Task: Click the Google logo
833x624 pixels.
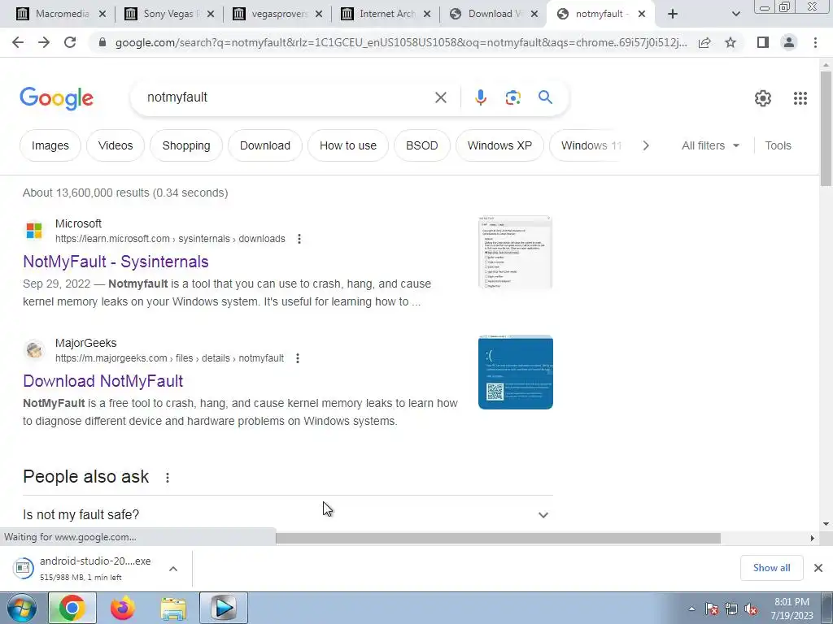Action: coord(56,98)
